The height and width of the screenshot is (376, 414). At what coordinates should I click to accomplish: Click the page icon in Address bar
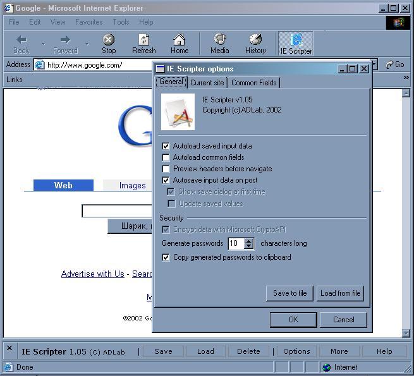[40, 64]
